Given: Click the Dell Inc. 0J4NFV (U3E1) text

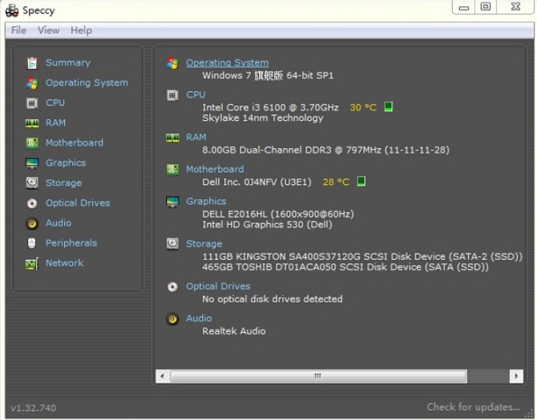Looking at the screenshot, I should point(256,182).
